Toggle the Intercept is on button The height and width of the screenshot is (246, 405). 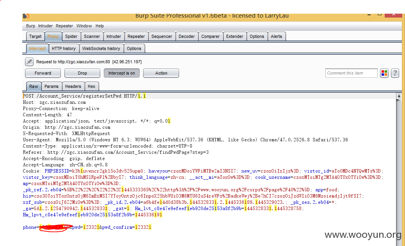[122, 73]
